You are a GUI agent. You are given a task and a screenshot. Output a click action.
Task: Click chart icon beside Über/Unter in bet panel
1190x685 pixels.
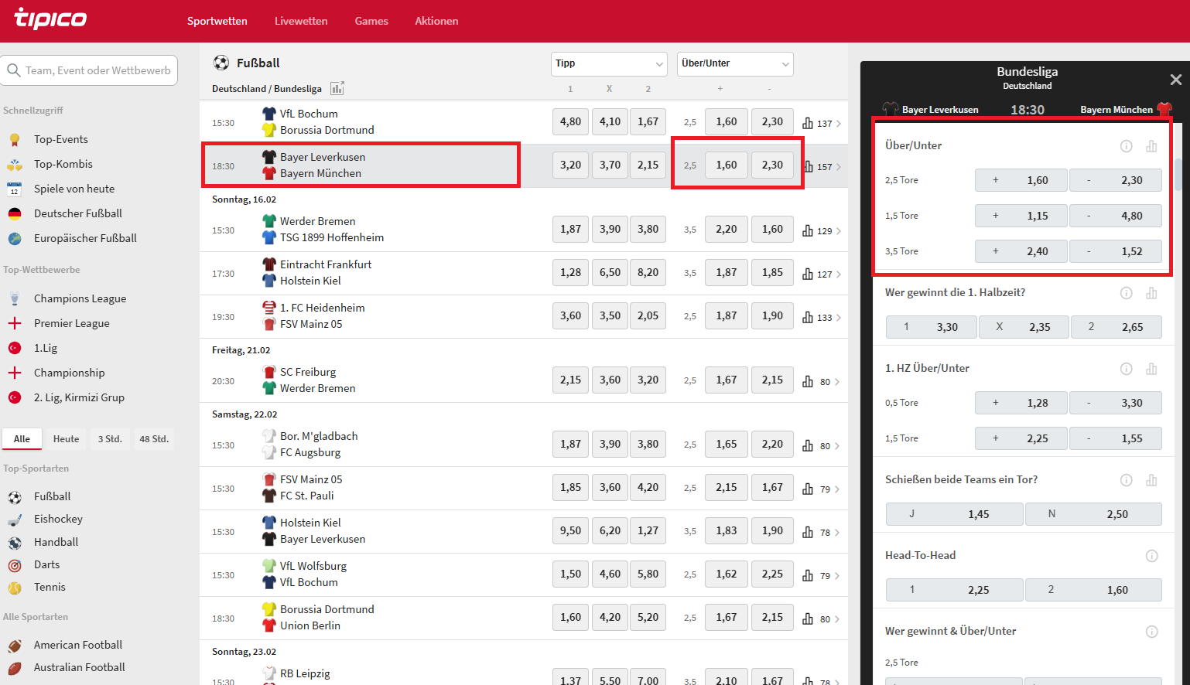coord(1151,146)
